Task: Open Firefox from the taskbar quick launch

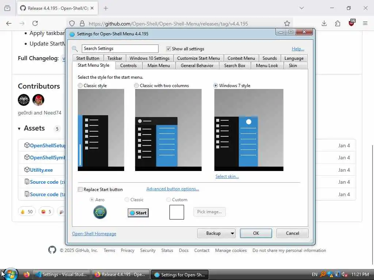Action: 27,275
